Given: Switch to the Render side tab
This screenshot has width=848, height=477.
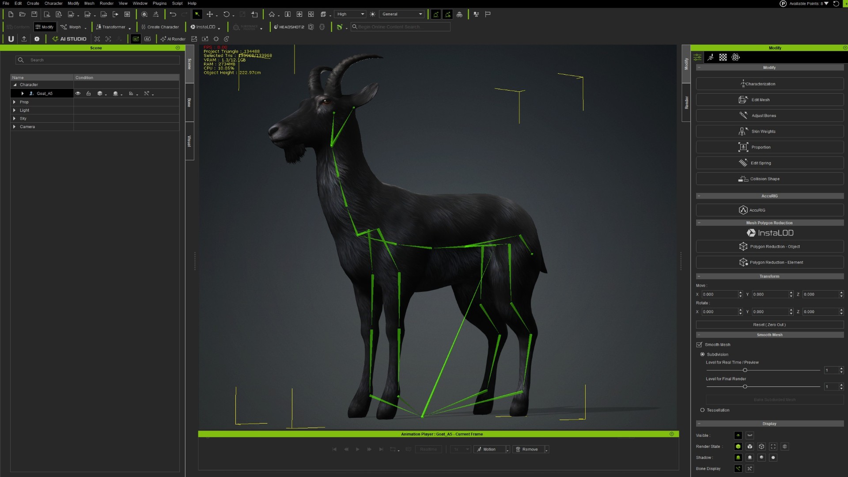Looking at the screenshot, I should click(x=686, y=102).
